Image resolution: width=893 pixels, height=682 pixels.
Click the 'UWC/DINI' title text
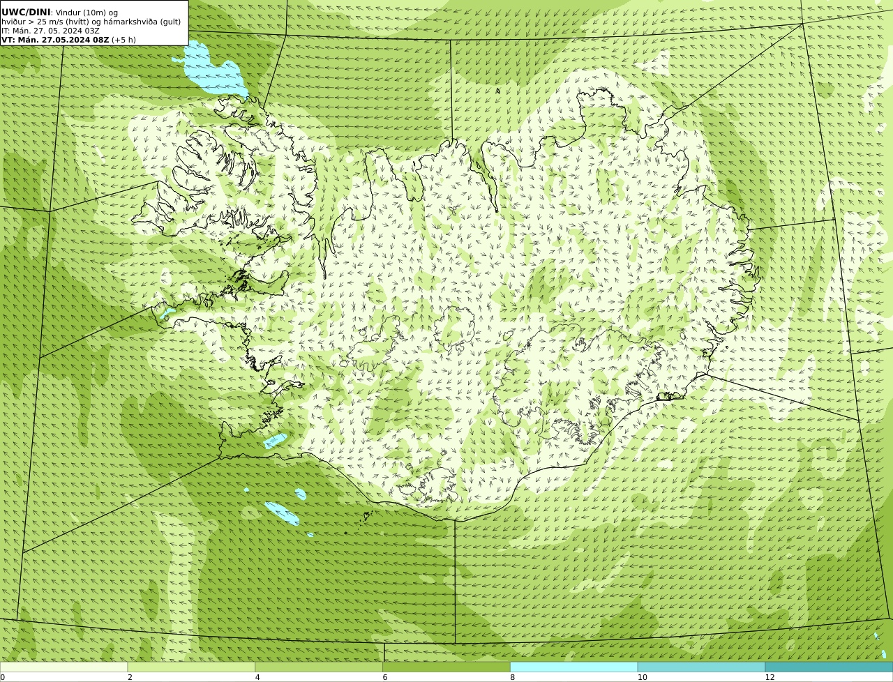[x=26, y=12]
